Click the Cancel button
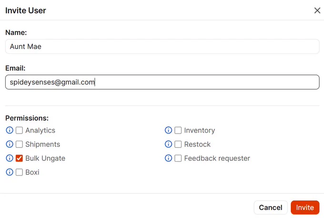 pos(271,208)
